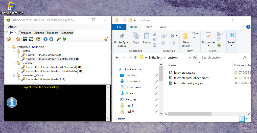Click the Refresh icon next to address bar
This screenshot has height=133, width=257.
tap(195, 58)
